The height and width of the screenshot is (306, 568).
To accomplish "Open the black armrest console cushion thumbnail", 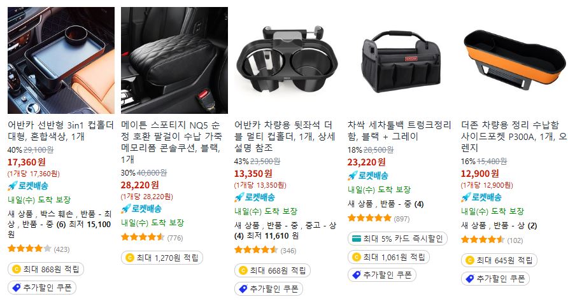I will point(174,60).
